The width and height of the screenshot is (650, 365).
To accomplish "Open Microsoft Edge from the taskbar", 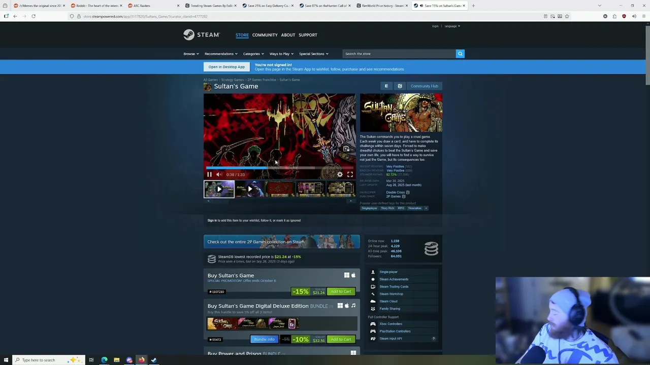I will (104, 360).
